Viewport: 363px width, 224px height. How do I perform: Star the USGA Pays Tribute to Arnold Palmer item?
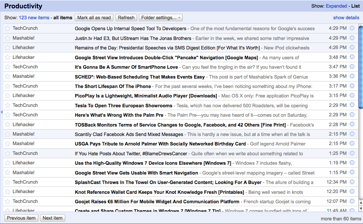tap(8, 144)
